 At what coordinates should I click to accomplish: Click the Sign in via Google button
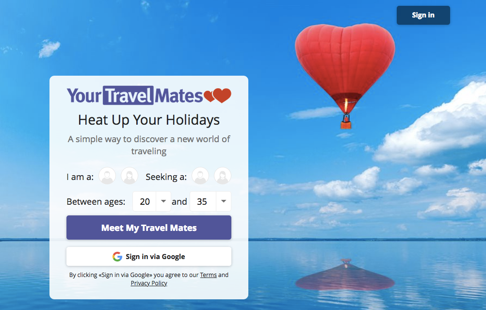click(149, 256)
